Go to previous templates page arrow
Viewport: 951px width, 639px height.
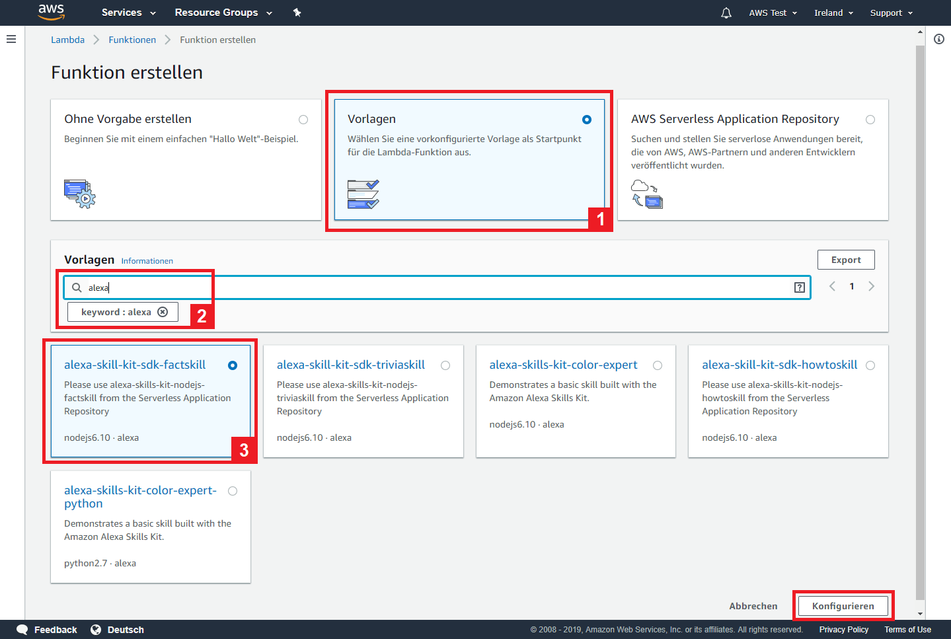click(x=833, y=286)
